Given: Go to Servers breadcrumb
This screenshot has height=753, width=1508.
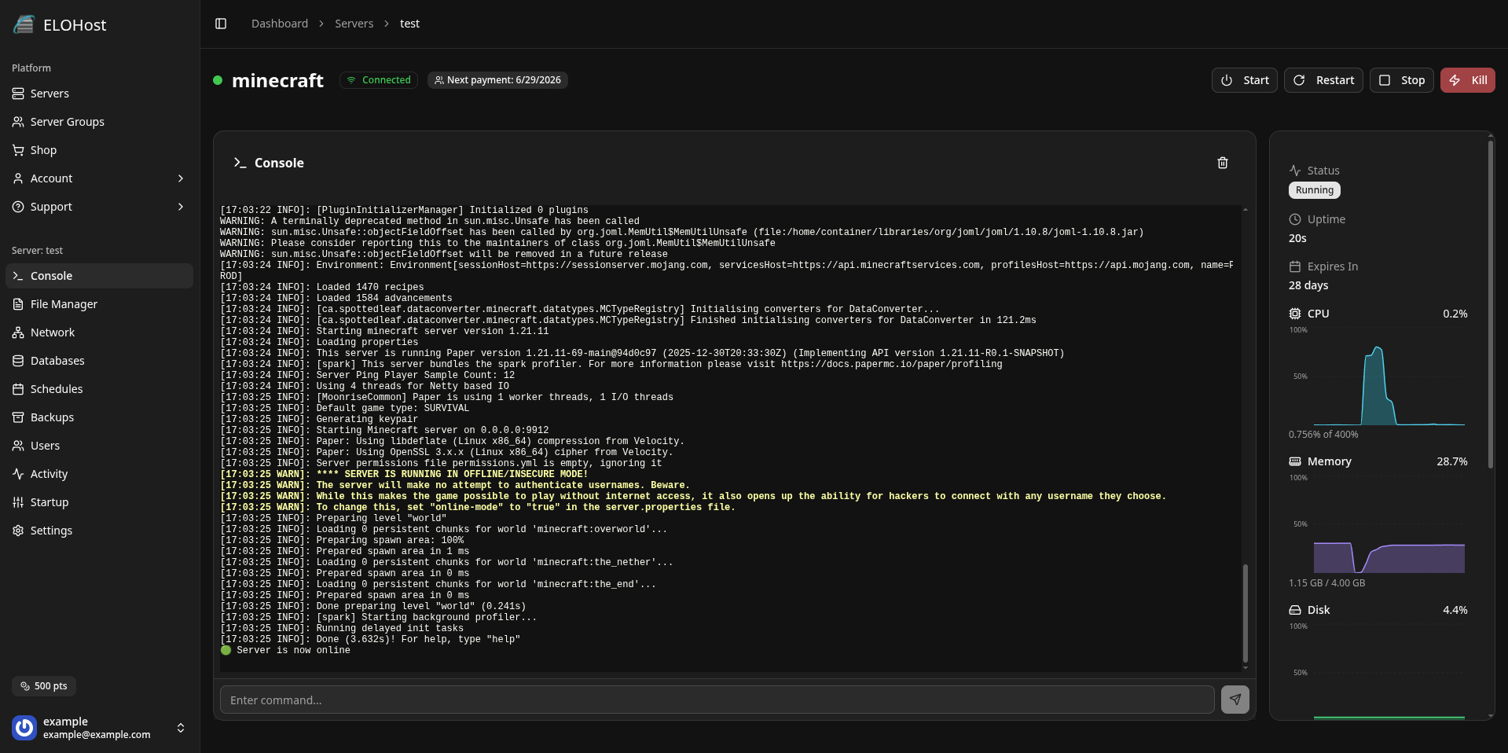Looking at the screenshot, I should (354, 24).
